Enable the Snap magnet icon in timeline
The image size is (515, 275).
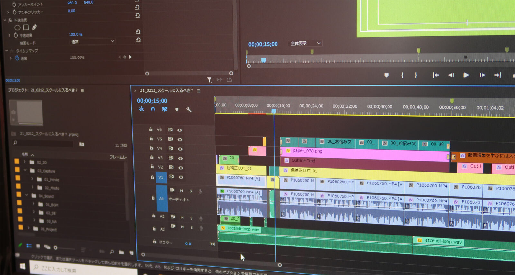tap(153, 109)
